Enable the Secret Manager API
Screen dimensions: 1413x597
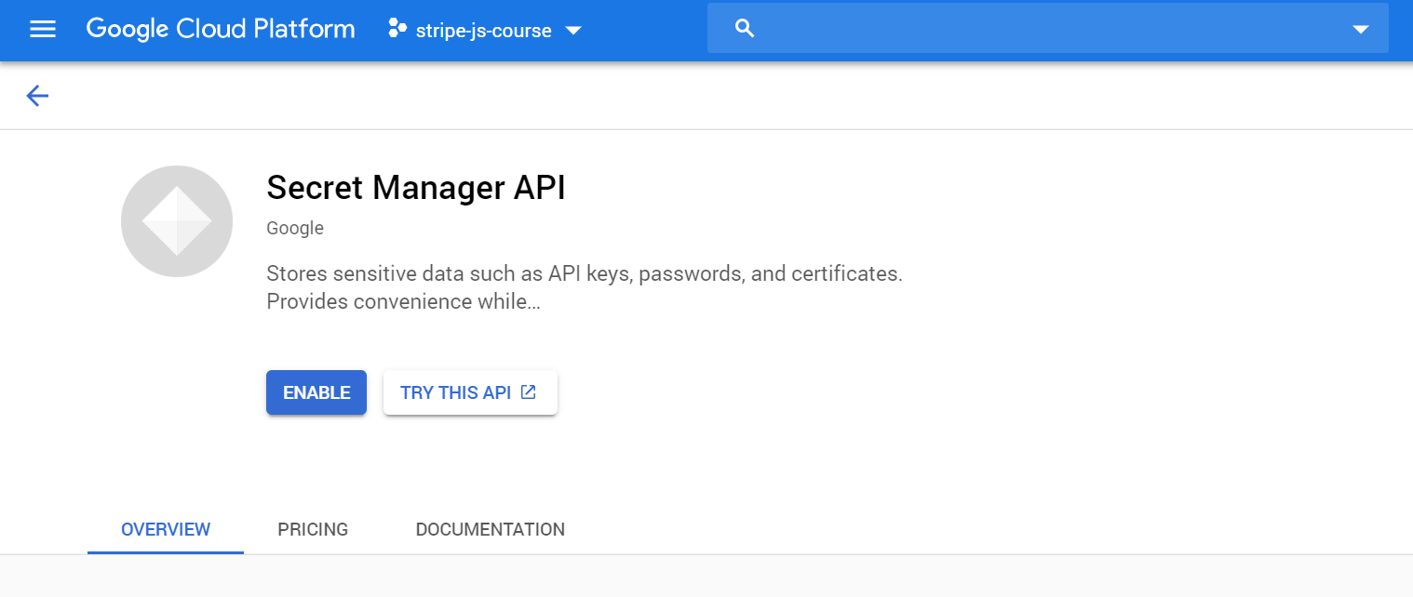[x=316, y=391]
